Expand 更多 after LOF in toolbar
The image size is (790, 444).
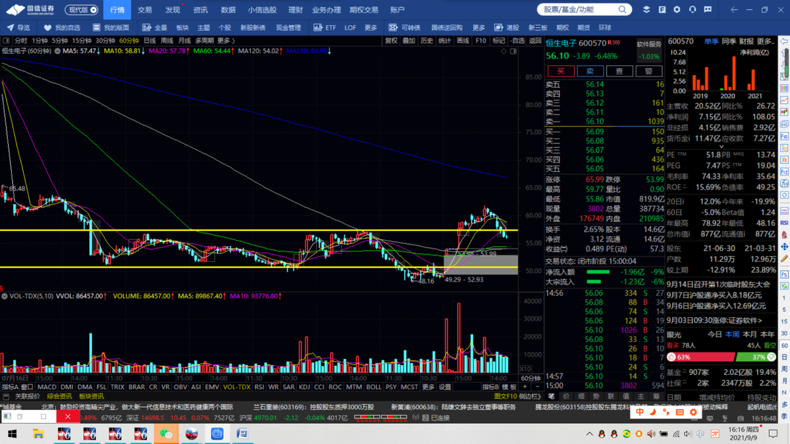[371, 28]
